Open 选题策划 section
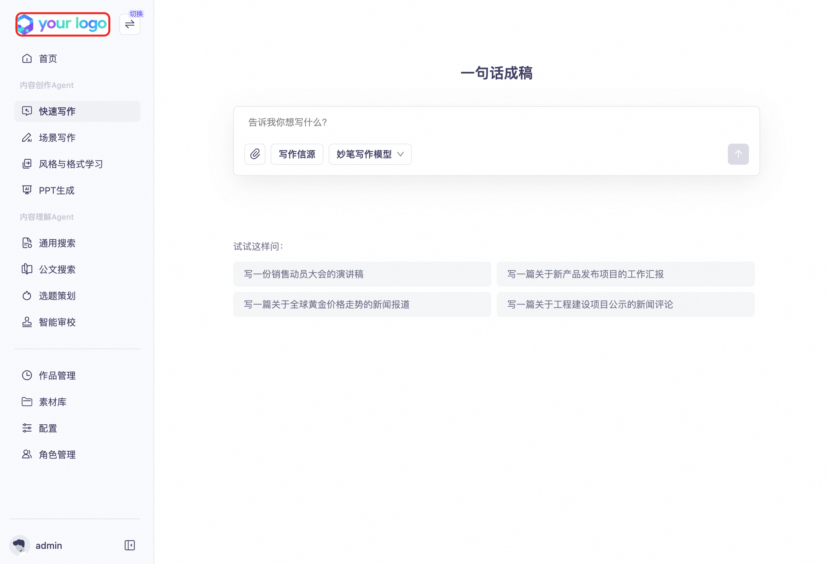 (57, 296)
